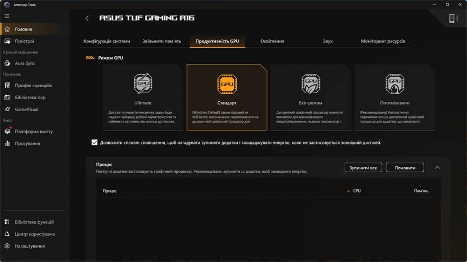This screenshot has height=262, width=467.
Task: Click the Поновити refresh button
Action: [405, 168]
